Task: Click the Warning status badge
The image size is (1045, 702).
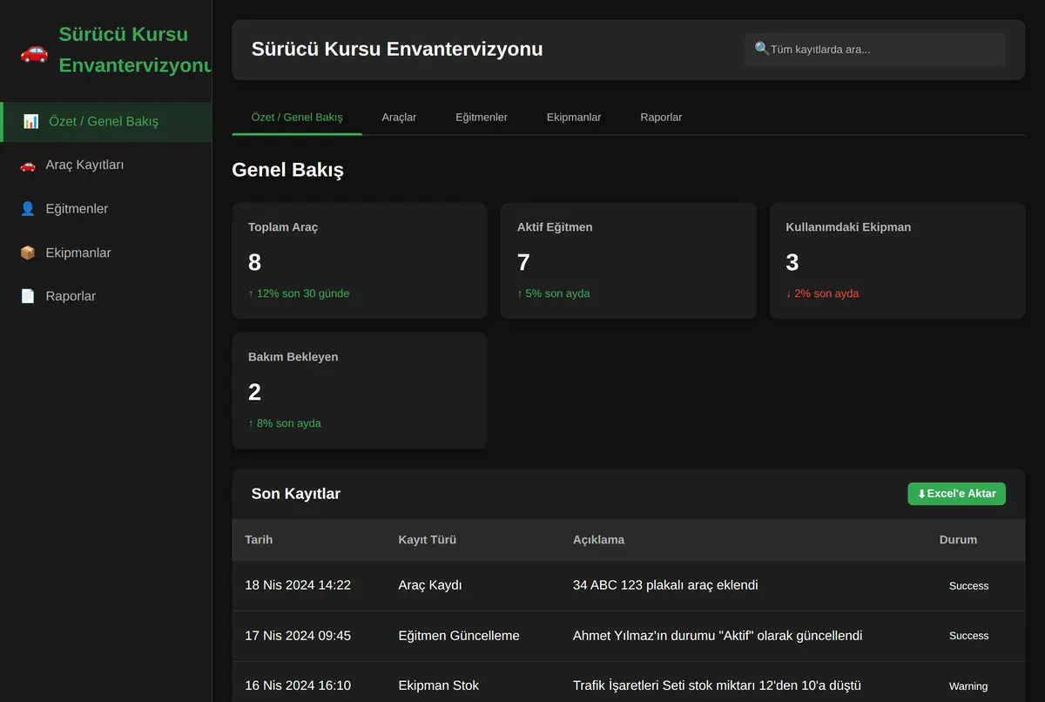Action: coord(968,686)
